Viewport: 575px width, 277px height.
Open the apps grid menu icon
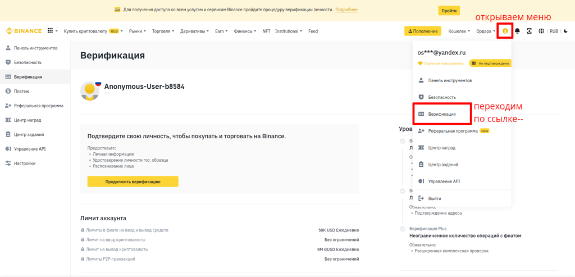click(50, 31)
